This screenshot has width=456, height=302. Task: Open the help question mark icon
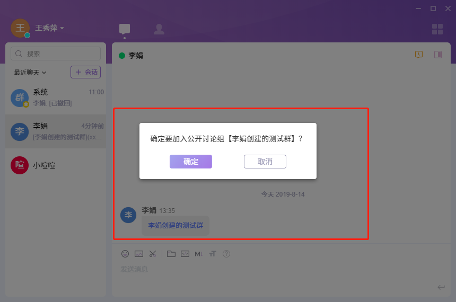pyautogui.click(x=226, y=254)
